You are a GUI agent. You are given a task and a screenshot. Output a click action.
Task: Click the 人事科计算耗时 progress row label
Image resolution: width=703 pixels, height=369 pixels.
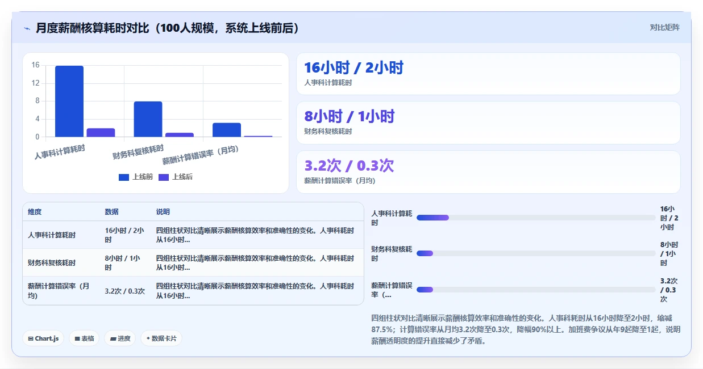click(x=392, y=218)
